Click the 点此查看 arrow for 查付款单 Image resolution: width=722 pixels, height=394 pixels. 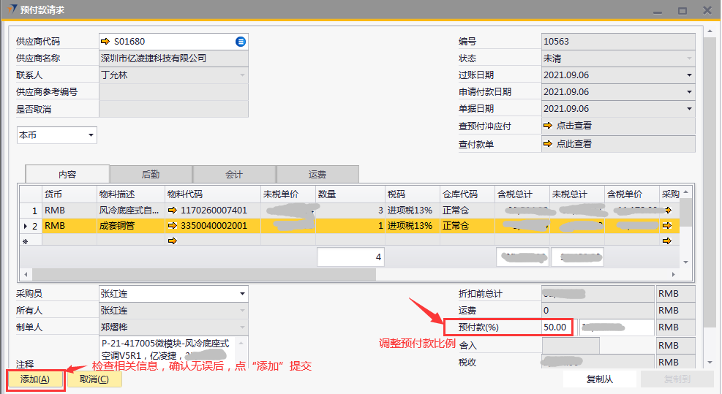548,144
